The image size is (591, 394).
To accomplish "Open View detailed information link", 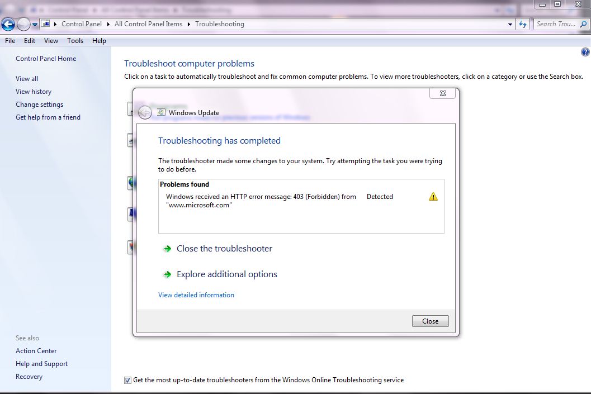I will pyautogui.click(x=196, y=295).
